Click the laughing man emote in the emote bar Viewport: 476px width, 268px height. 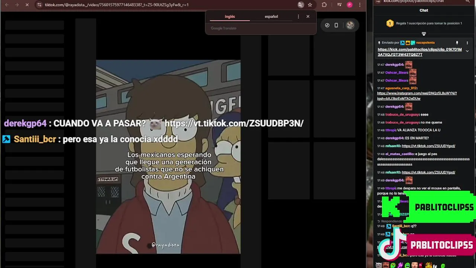pos(386,265)
